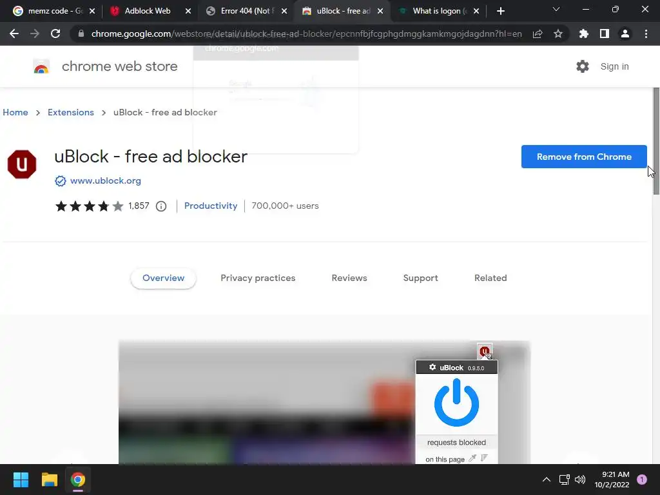Image resolution: width=660 pixels, height=495 pixels.
Task: Click the star rating row
Action: click(x=89, y=206)
